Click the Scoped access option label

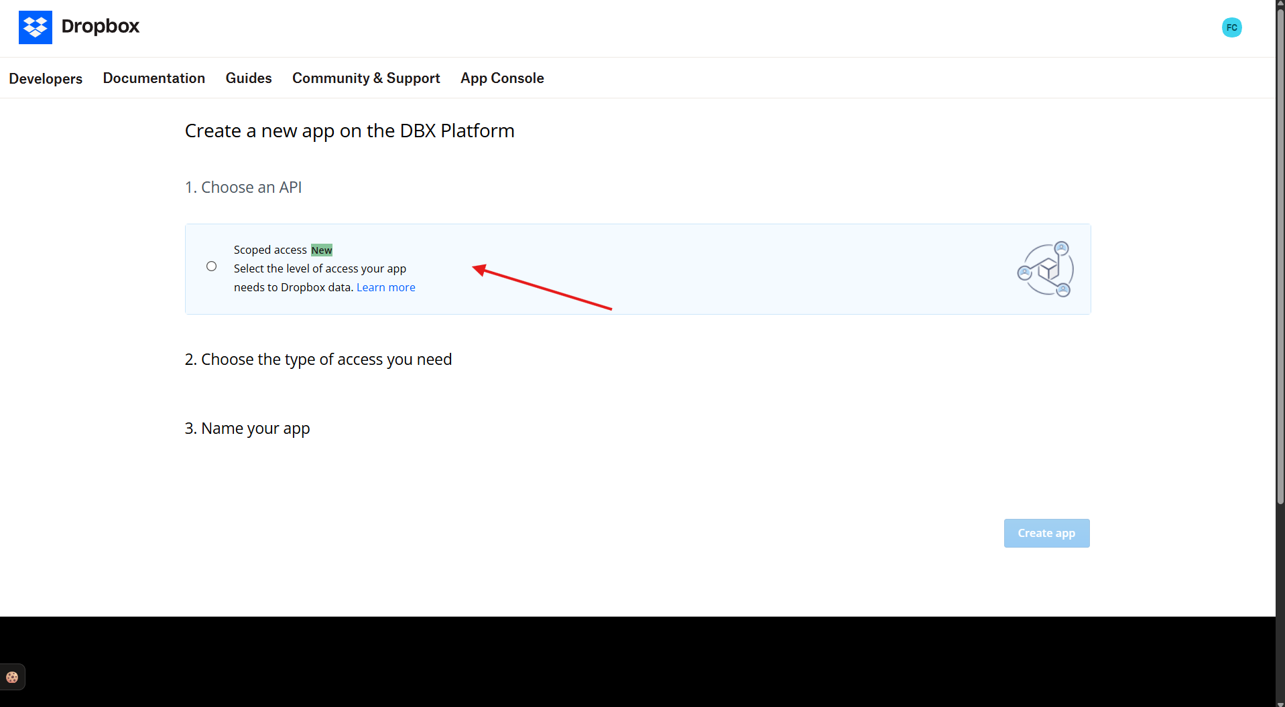270,250
